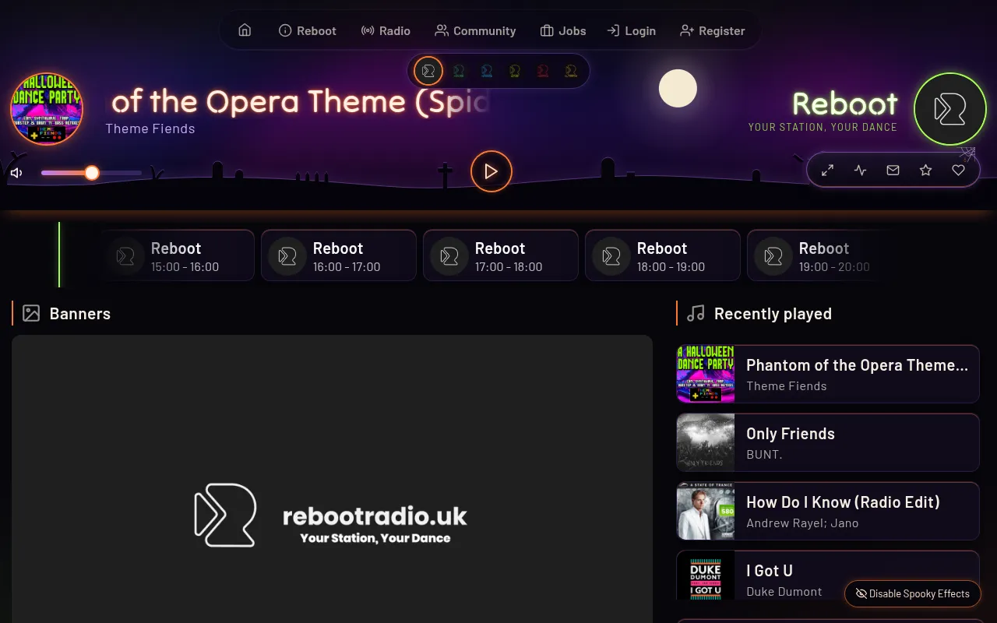Click the Andrew Rayel cover thumbnail
Image resolution: width=997 pixels, height=623 pixels.
(706, 511)
